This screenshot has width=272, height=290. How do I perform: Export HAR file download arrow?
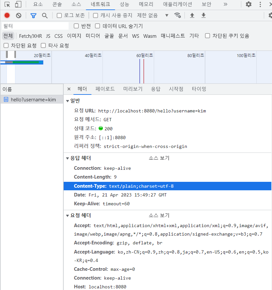coord(203,15)
